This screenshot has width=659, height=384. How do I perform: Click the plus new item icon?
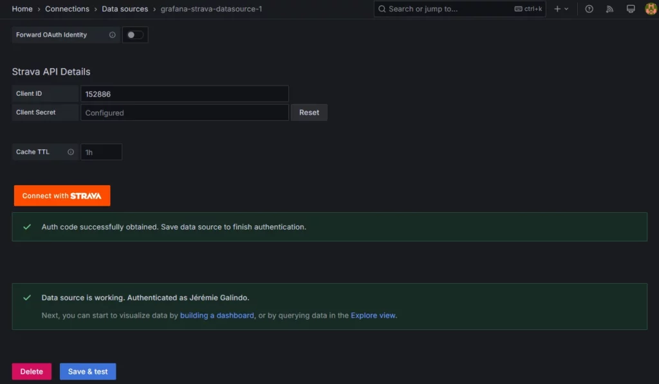click(557, 9)
